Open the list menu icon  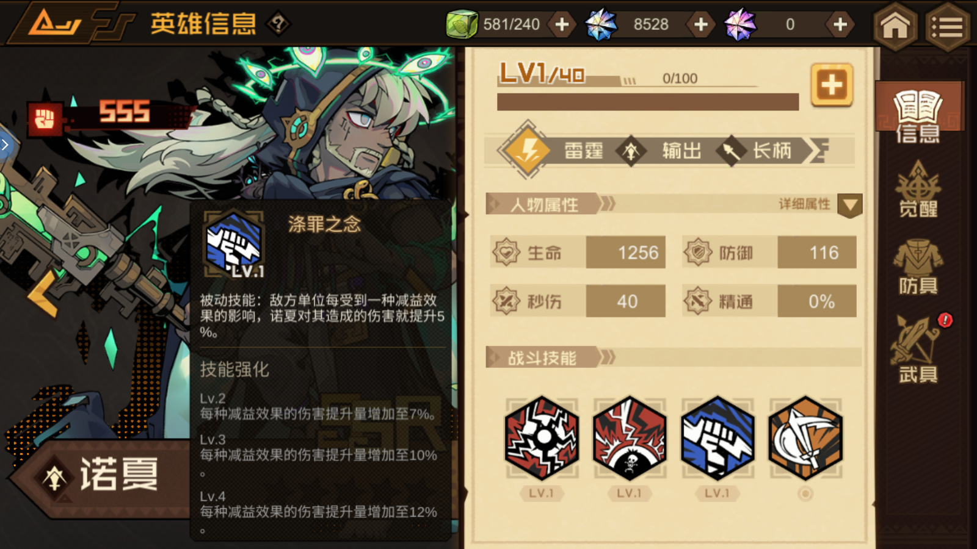947,26
